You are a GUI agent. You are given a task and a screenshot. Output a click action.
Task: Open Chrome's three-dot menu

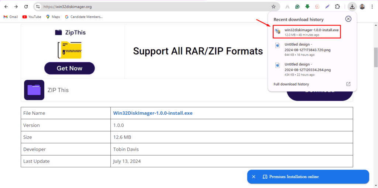pyautogui.click(x=372, y=7)
